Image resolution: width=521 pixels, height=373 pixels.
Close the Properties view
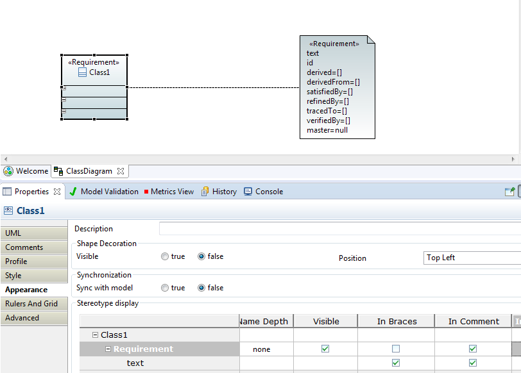click(x=57, y=192)
